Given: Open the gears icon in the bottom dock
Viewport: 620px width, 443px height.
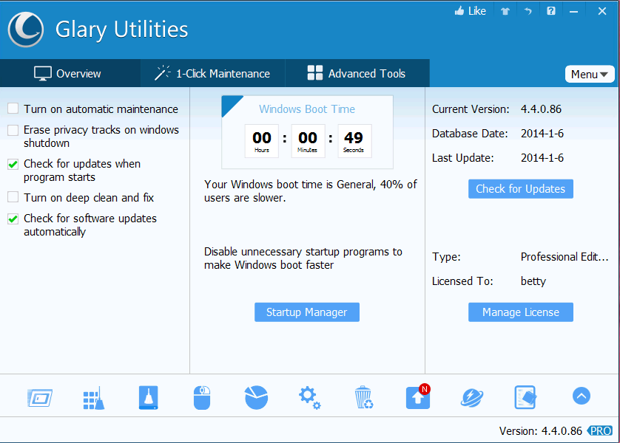Looking at the screenshot, I should [309, 398].
